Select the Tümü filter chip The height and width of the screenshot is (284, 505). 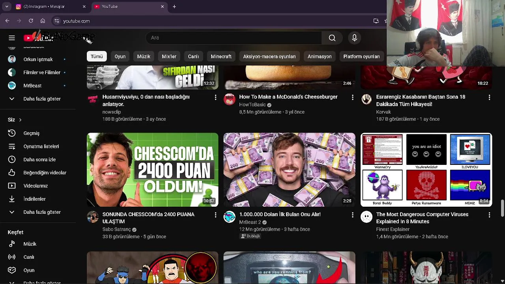97,56
